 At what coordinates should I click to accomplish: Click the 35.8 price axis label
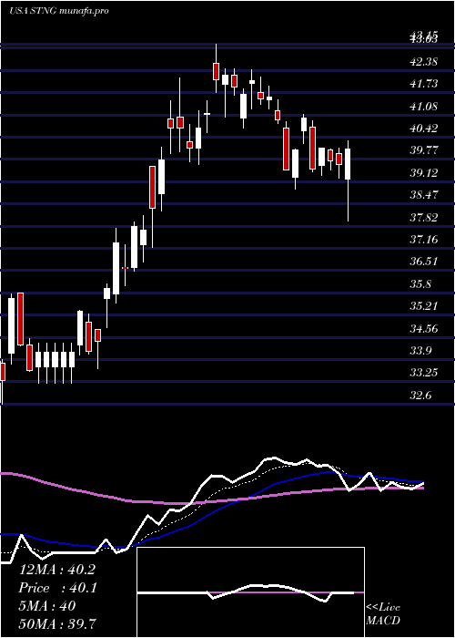point(420,283)
